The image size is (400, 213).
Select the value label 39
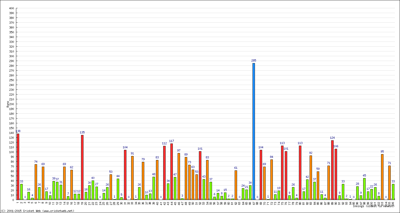[54, 178]
